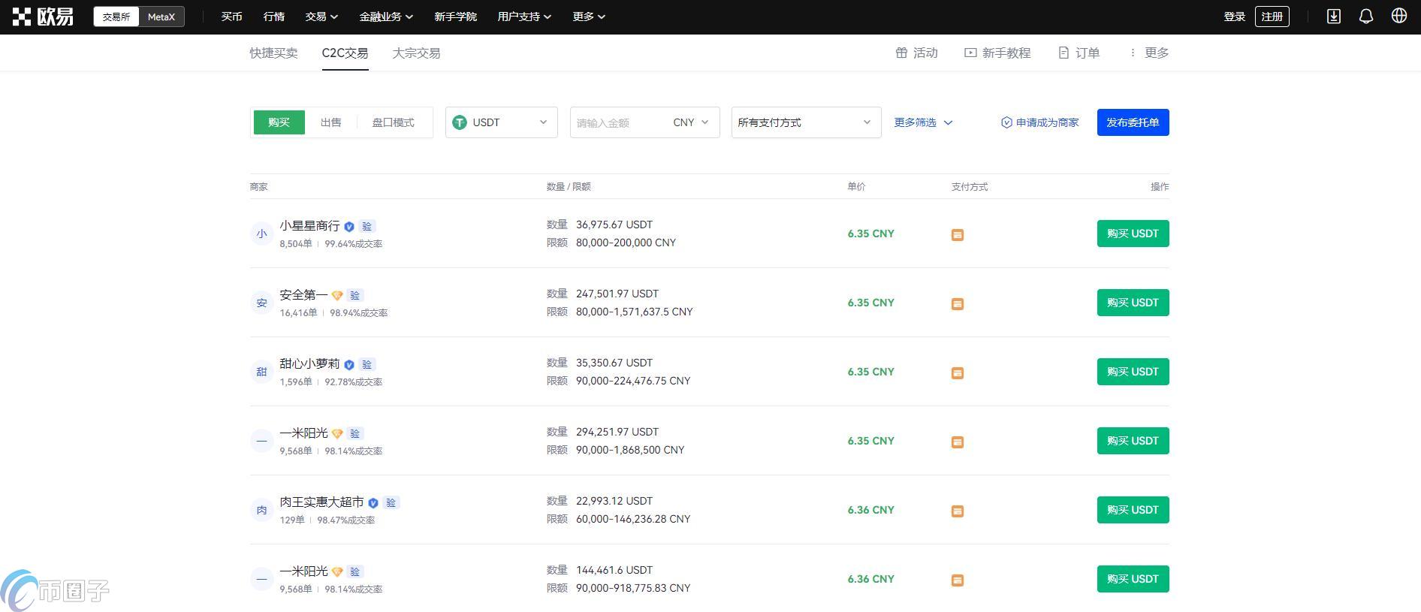Screen dimensions: 1421x612
Task: Click bank card payment icon for 安全第一
Action: pyautogui.click(x=958, y=304)
